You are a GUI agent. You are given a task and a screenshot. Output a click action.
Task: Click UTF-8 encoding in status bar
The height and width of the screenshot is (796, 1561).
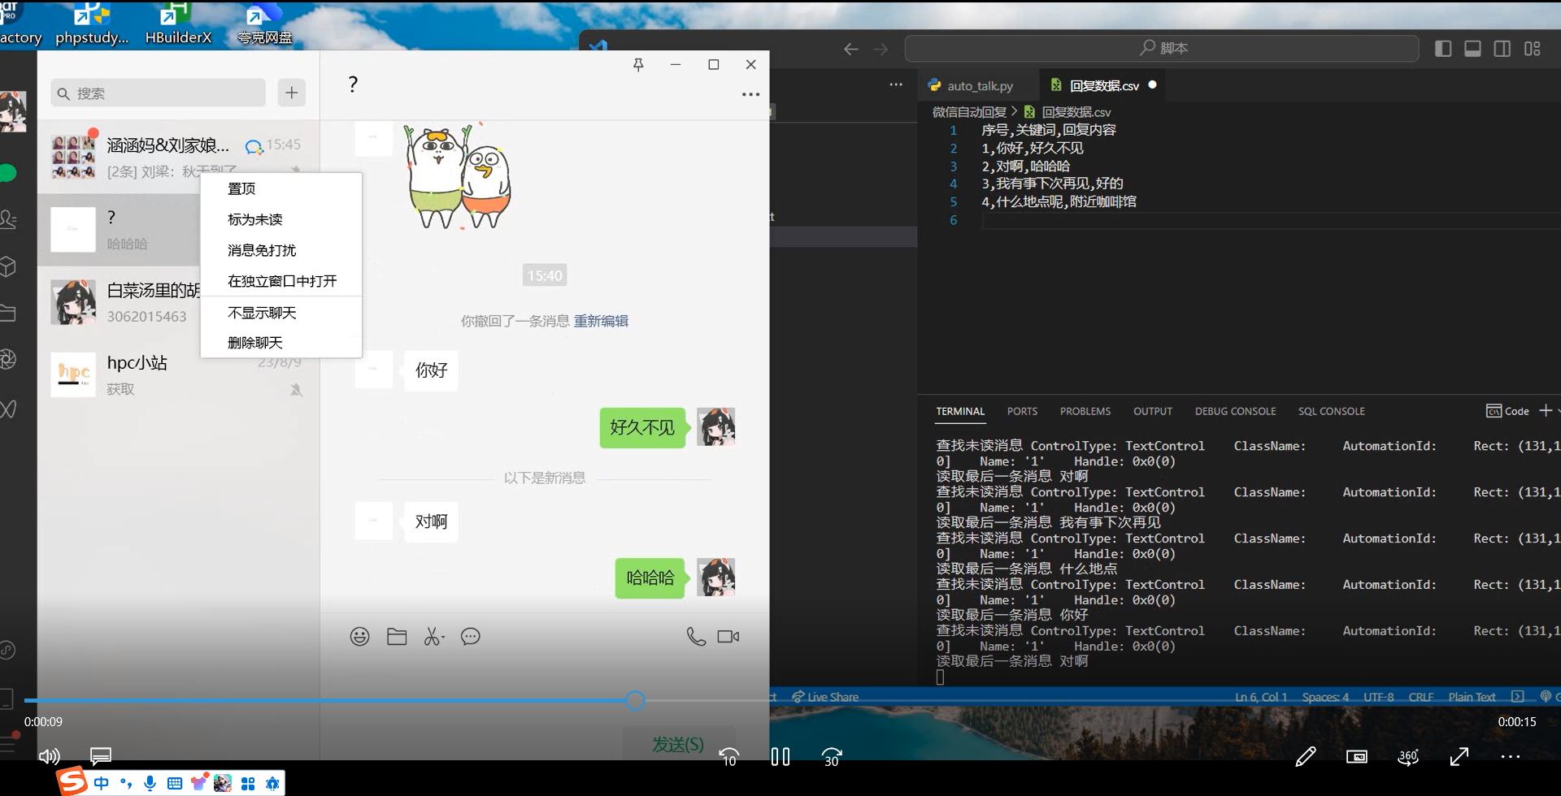click(1378, 697)
